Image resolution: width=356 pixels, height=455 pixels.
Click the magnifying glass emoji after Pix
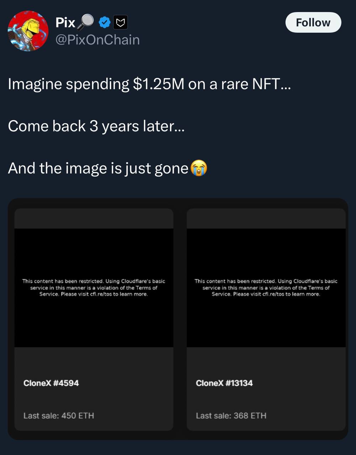click(85, 22)
